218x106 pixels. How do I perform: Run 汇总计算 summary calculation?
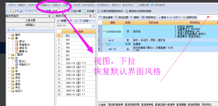(74, 11)
